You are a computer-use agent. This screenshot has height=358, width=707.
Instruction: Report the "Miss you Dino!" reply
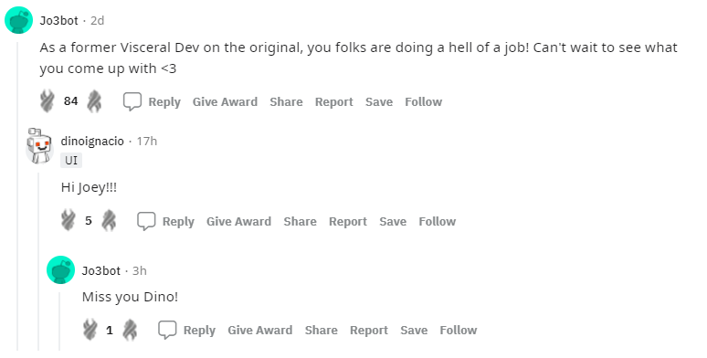pos(369,330)
